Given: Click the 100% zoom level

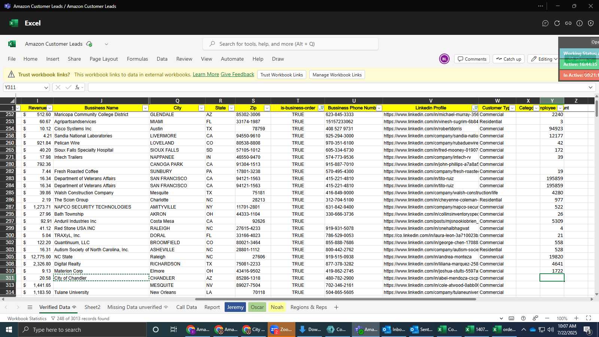Looking at the screenshot, I should pyautogui.click(x=562, y=318).
